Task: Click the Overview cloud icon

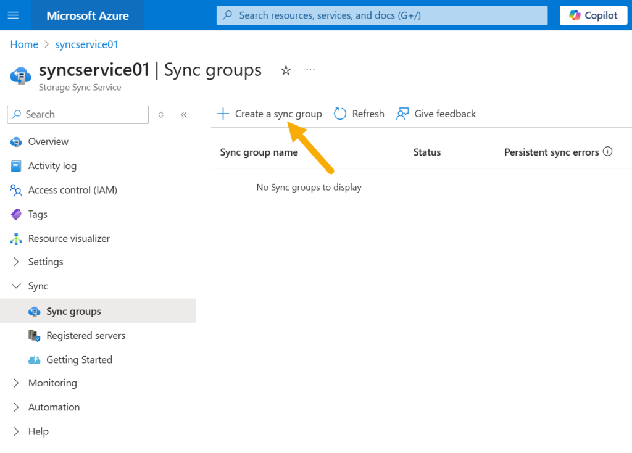Action: (x=16, y=142)
